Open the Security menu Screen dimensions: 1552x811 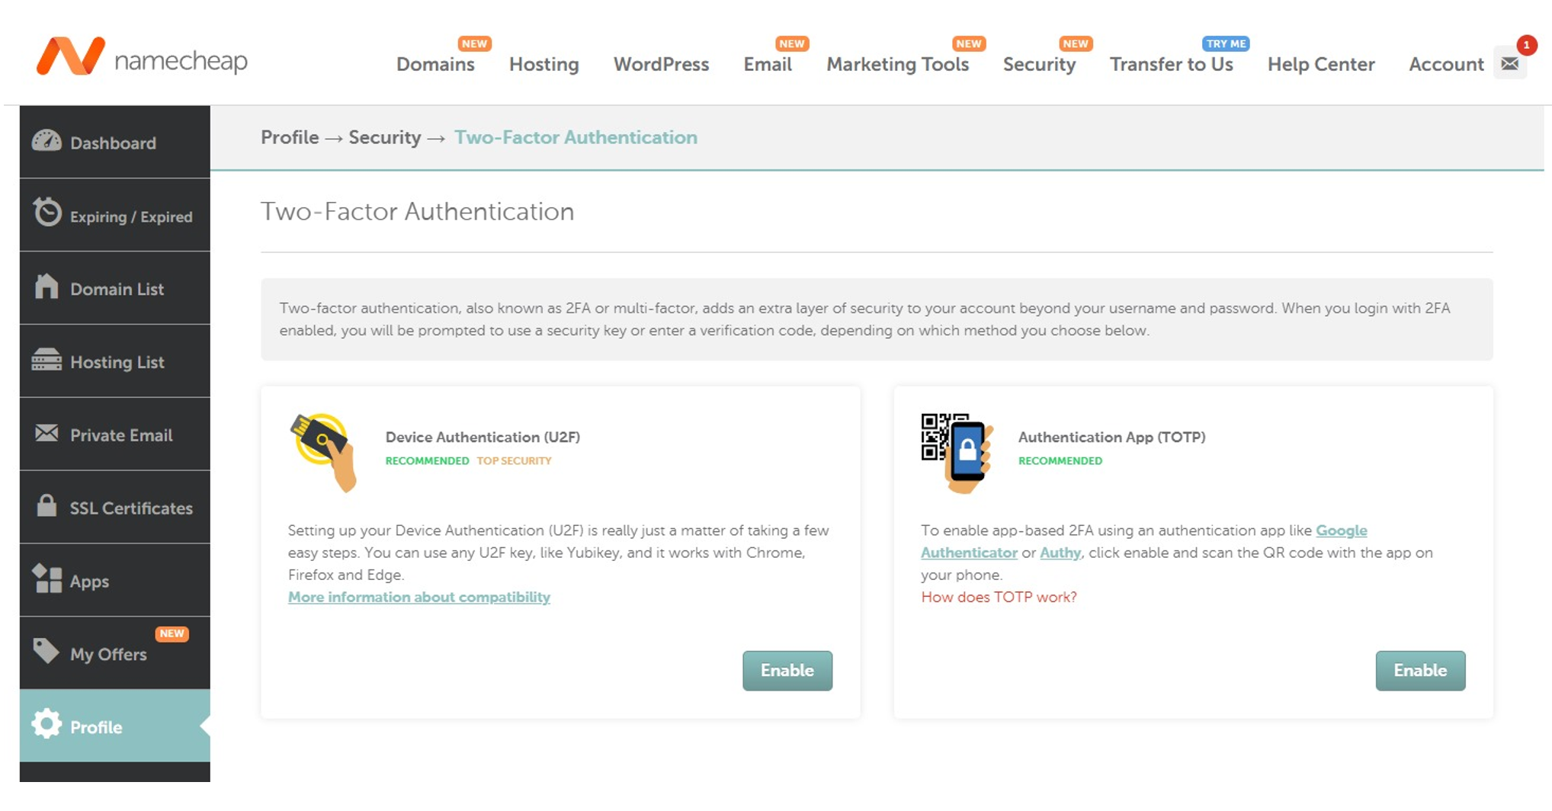tap(1039, 65)
